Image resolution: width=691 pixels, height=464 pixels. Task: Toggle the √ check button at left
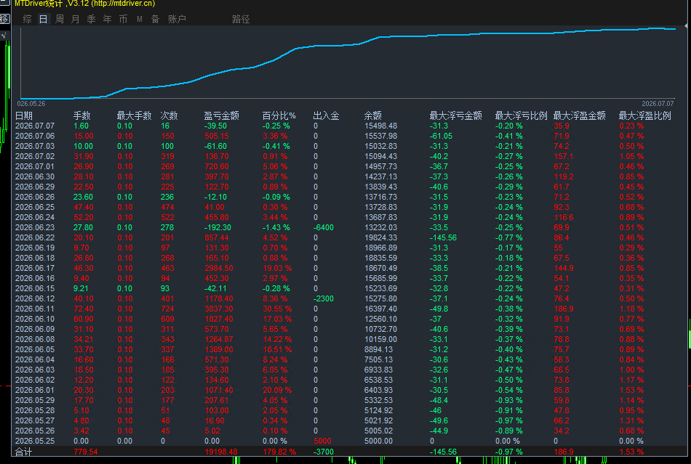[x=4, y=35]
